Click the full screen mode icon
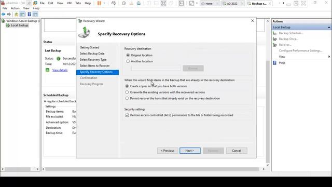This screenshot has height=187, width=332. coord(163,3)
